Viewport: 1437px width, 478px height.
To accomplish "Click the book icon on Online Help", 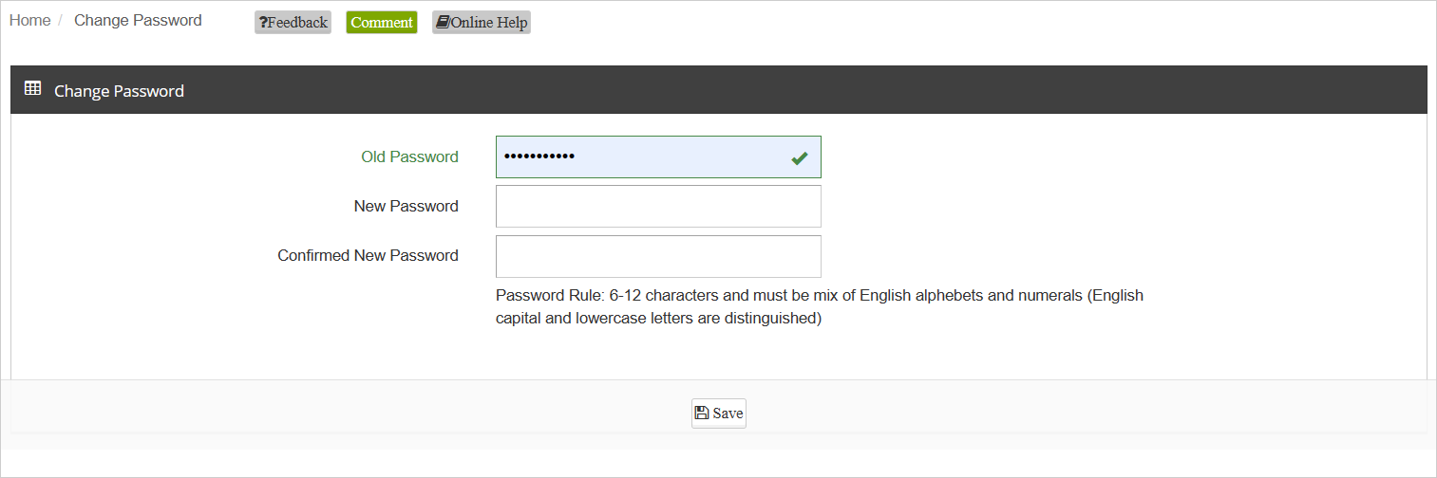I will click(443, 22).
